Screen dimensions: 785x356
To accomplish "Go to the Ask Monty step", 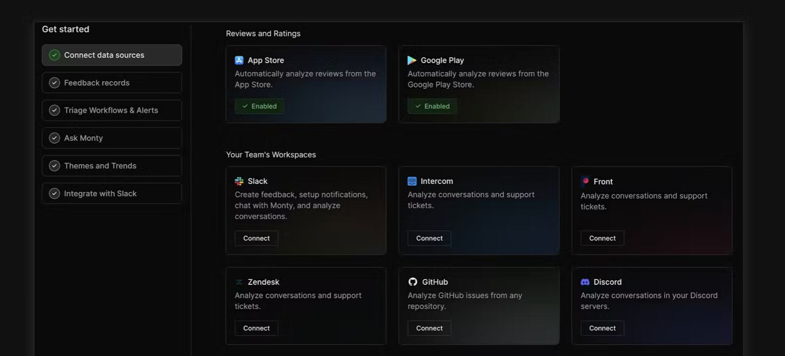I will click(x=112, y=138).
